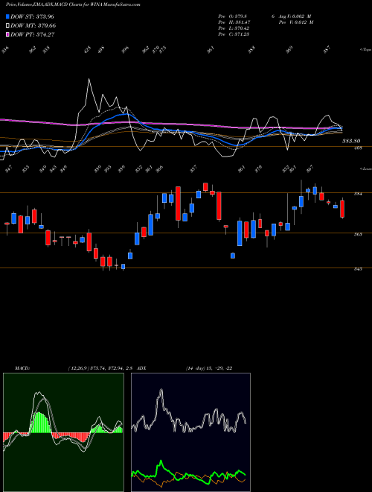The image size is (372, 492).
Task: Click the '423' top value label
Action: (87, 49)
